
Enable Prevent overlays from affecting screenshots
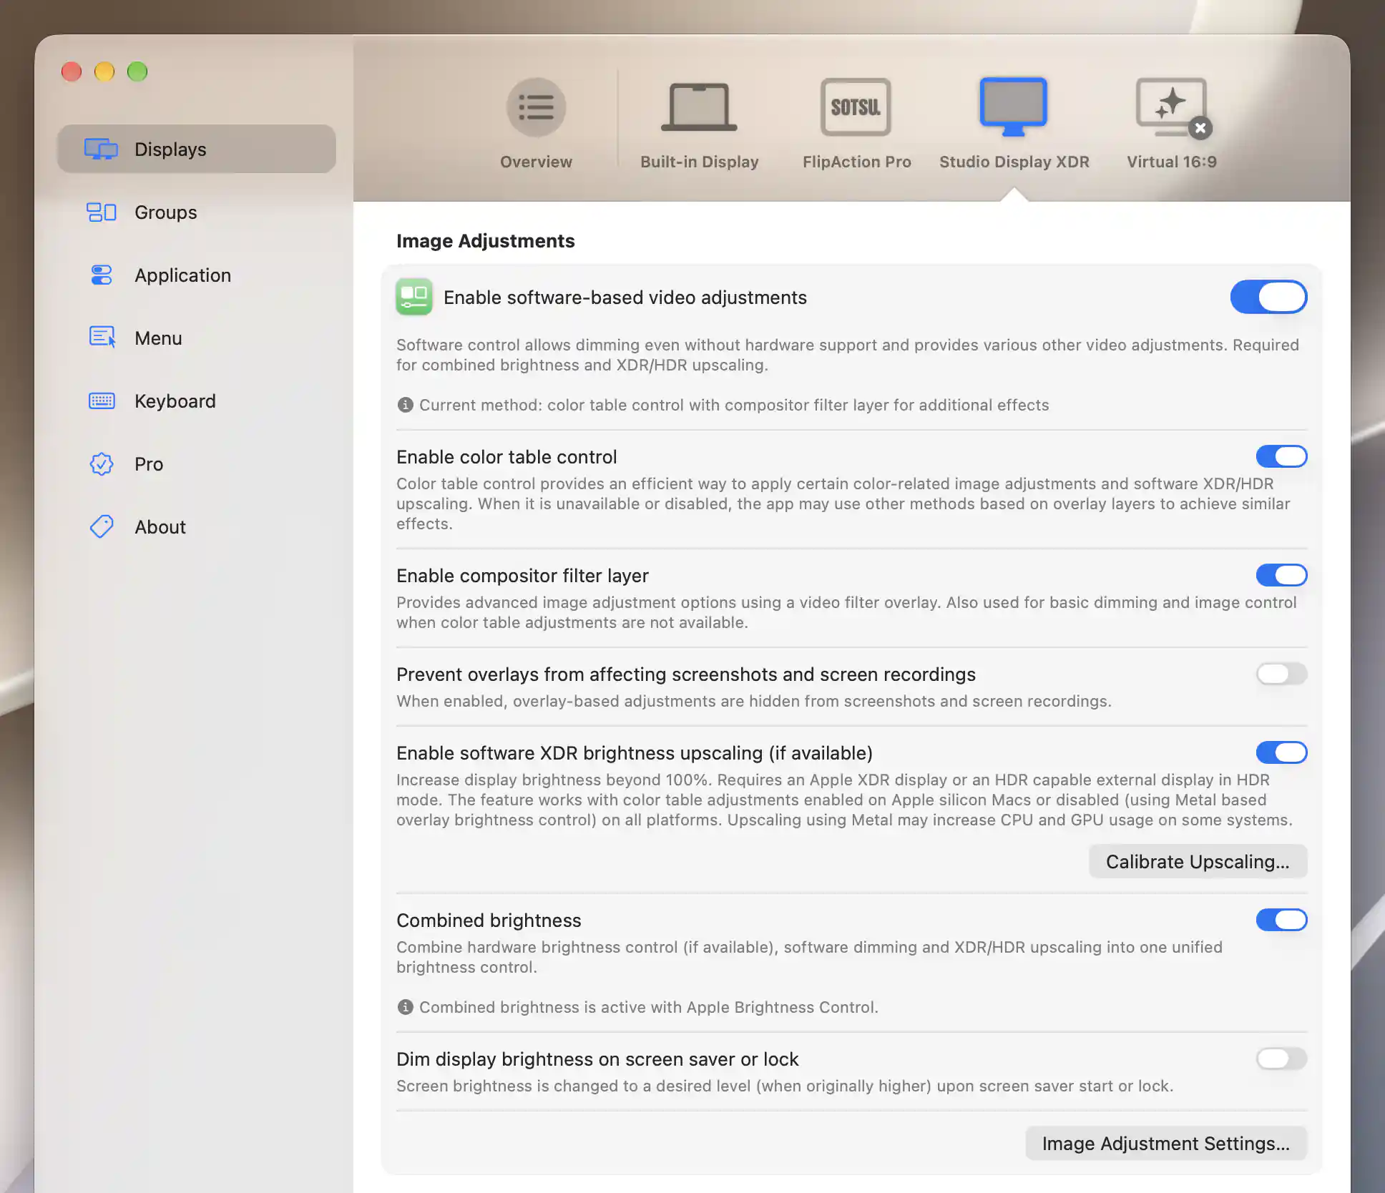coord(1281,674)
